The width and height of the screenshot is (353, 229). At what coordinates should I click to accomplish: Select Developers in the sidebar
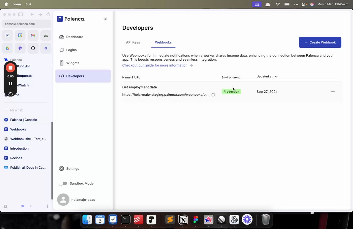[83, 76]
